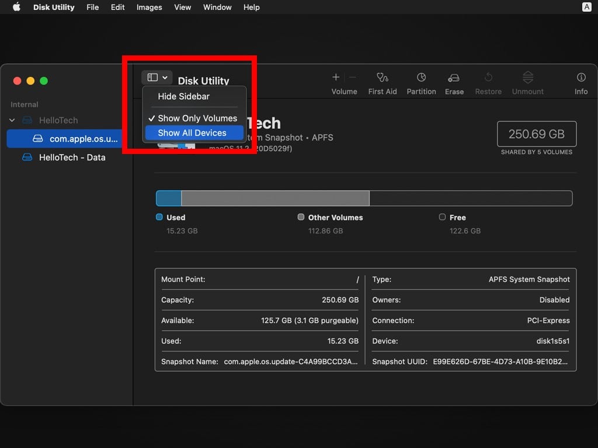Select the checked Show Only Volumes option
The image size is (598, 448).
197,118
